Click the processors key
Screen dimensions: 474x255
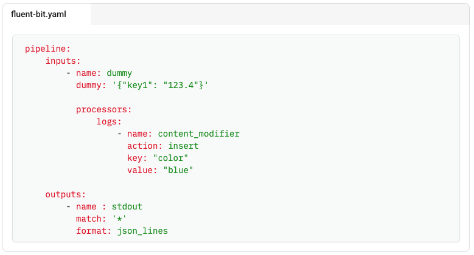(x=103, y=109)
